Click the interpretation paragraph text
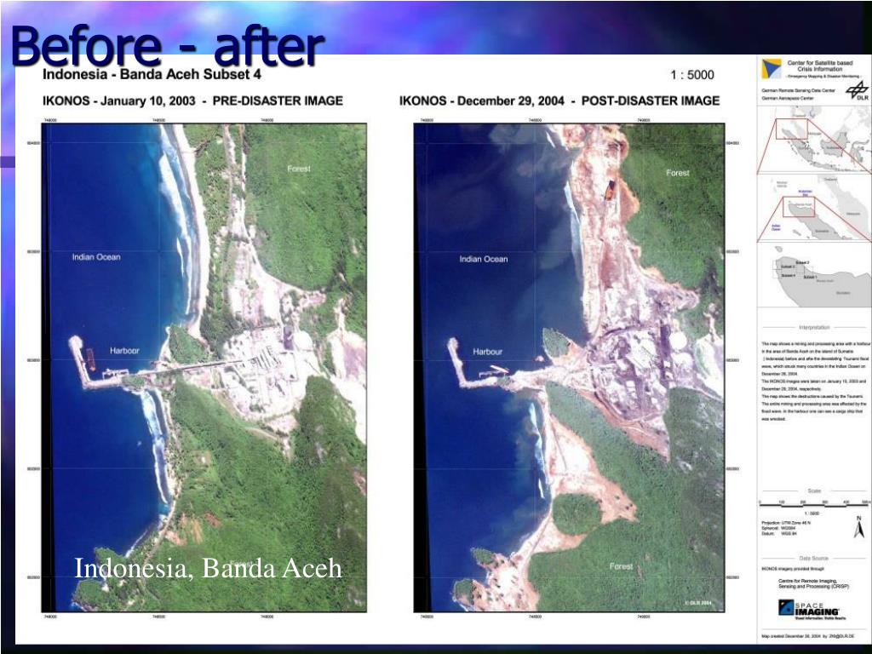The height and width of the screenshot is (654, 872). [x=814, y=381]
